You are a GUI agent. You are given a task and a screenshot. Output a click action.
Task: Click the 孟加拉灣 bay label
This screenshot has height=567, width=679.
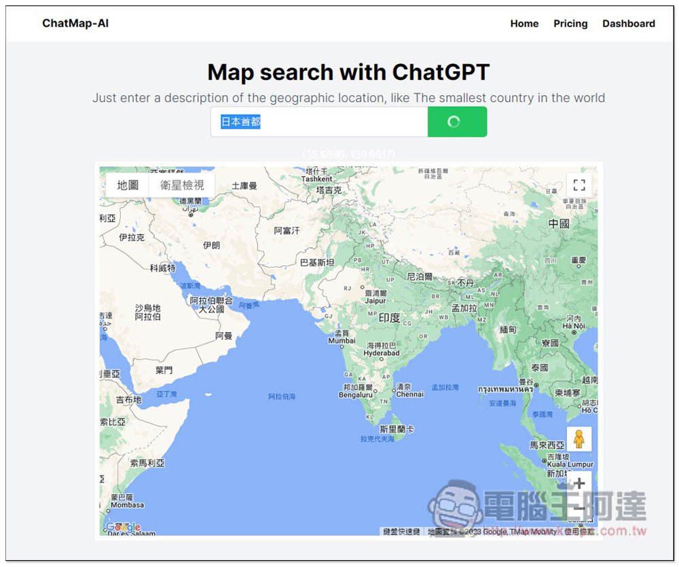(x=445, y=387)
